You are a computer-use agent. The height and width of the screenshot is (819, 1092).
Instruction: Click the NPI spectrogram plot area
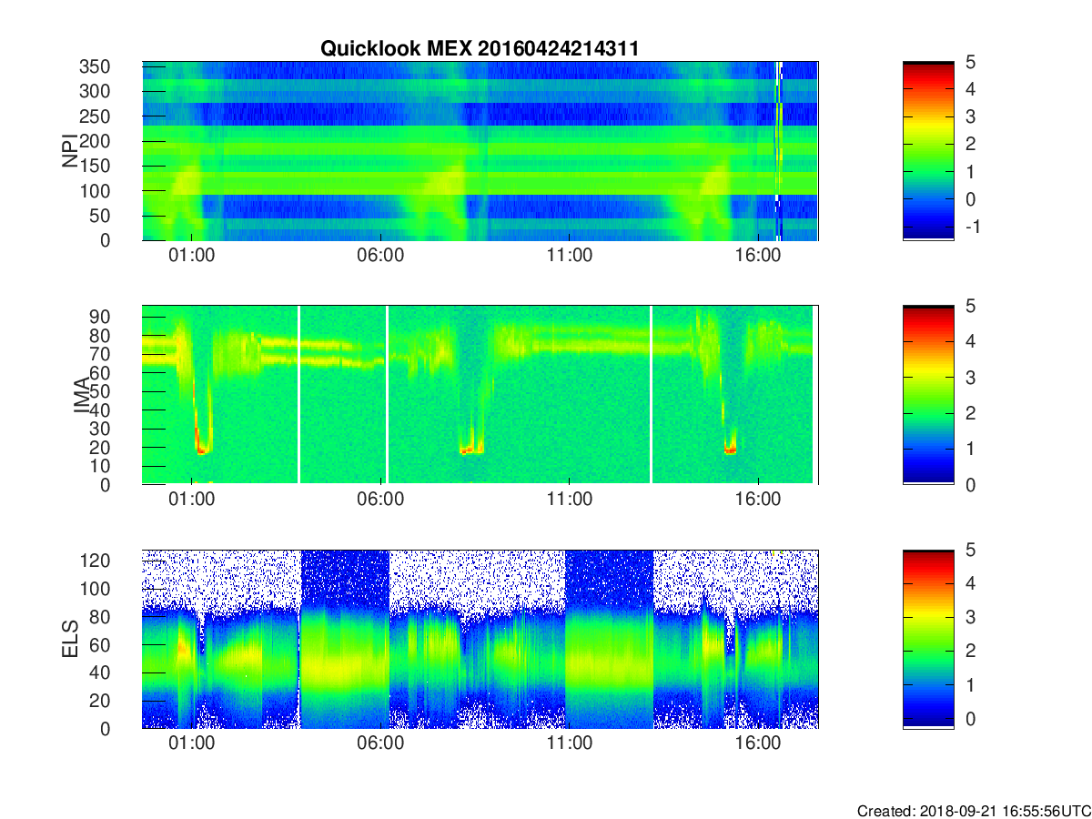[x=480, y=151]
